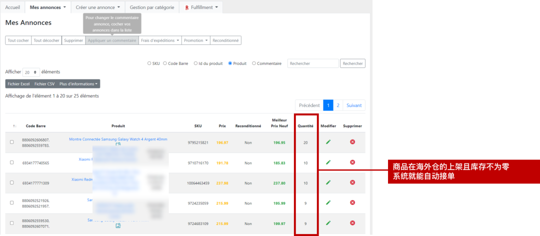This screenshot has width=540, height=236.
Task: Click the green pencil edit icon for SKU 9795215821
Action: point(328,142)
